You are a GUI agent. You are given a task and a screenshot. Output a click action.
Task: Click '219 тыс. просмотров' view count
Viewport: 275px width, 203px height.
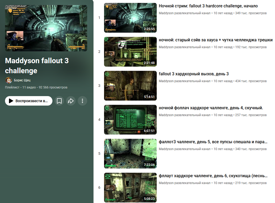[251, 183]
